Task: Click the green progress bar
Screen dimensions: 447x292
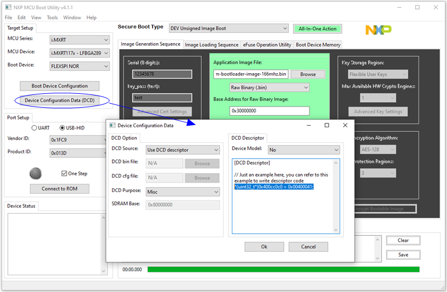Action: tap(283, 270)
